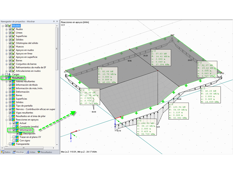Switch to the Vistas tab
The width and height of the screenshot is (233, 174).
tap(31, 152)
